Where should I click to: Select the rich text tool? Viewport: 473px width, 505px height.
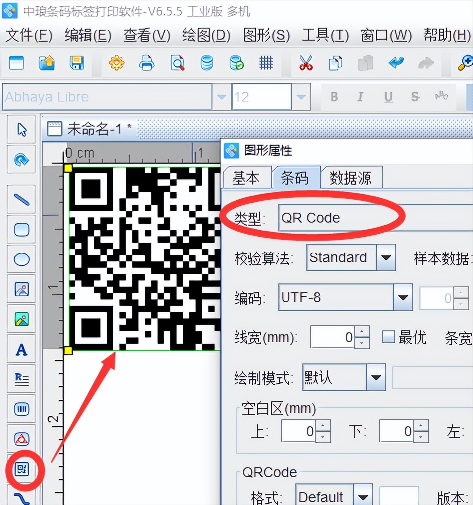point(21,379)
